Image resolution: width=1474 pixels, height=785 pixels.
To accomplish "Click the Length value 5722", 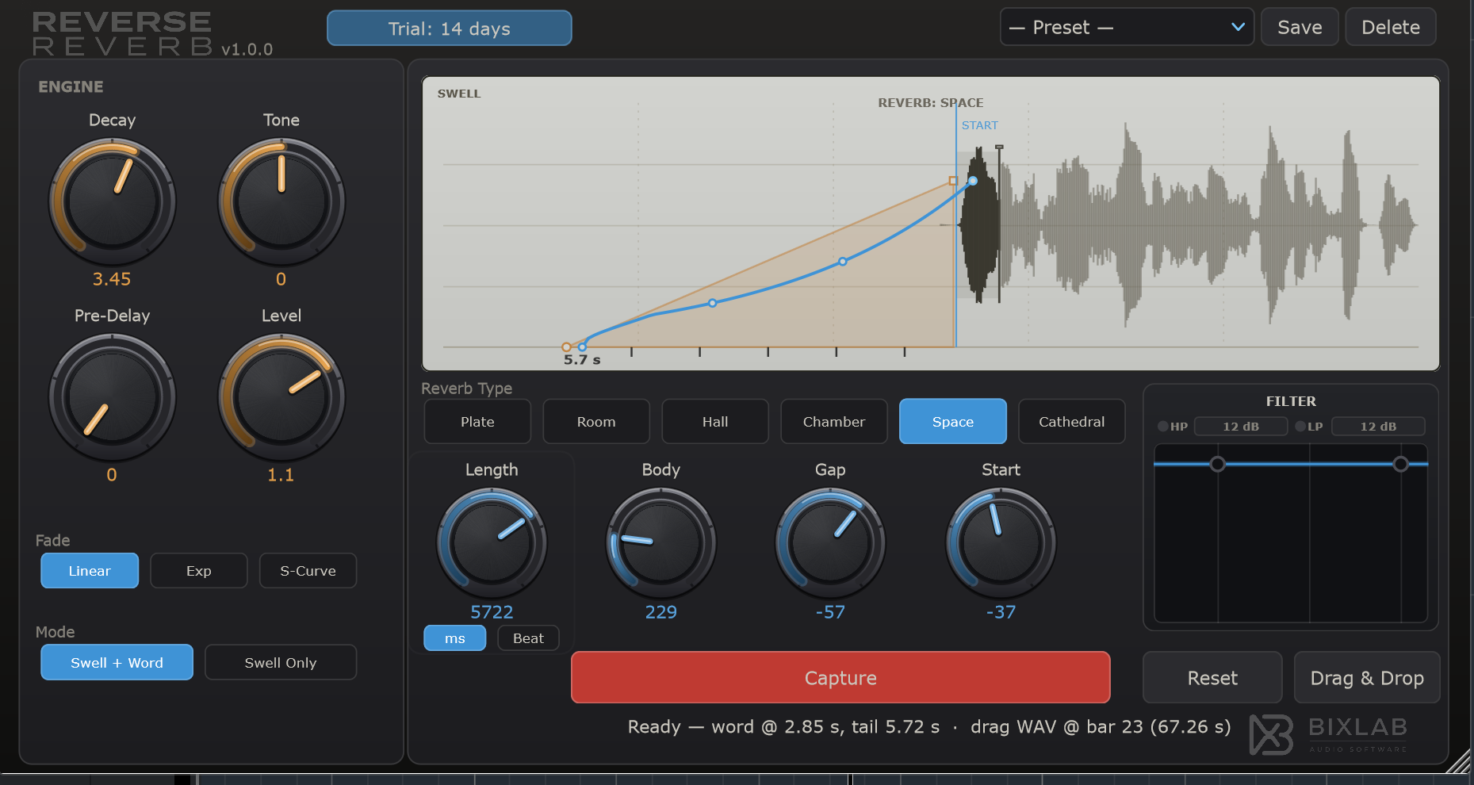I will coord(492,612).
